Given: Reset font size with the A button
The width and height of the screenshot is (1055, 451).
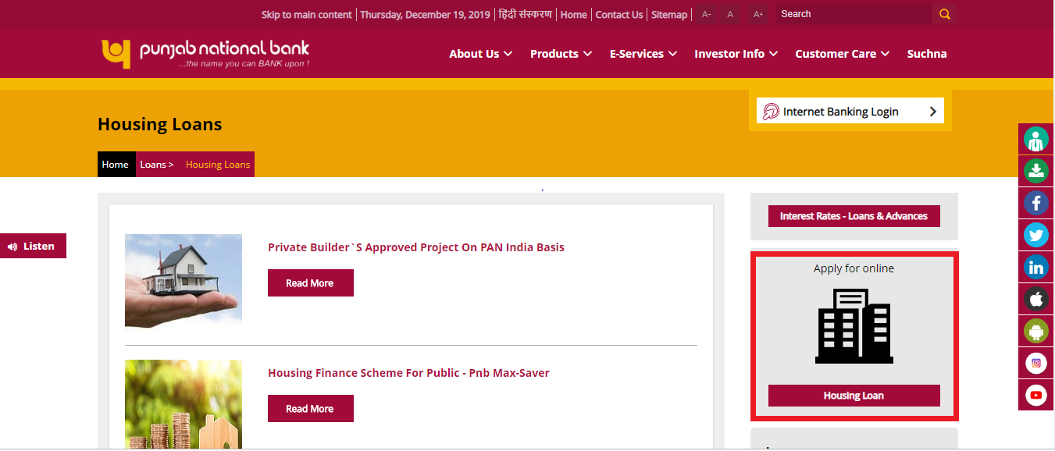Looking at the screenshot, I should coord(730,14).
